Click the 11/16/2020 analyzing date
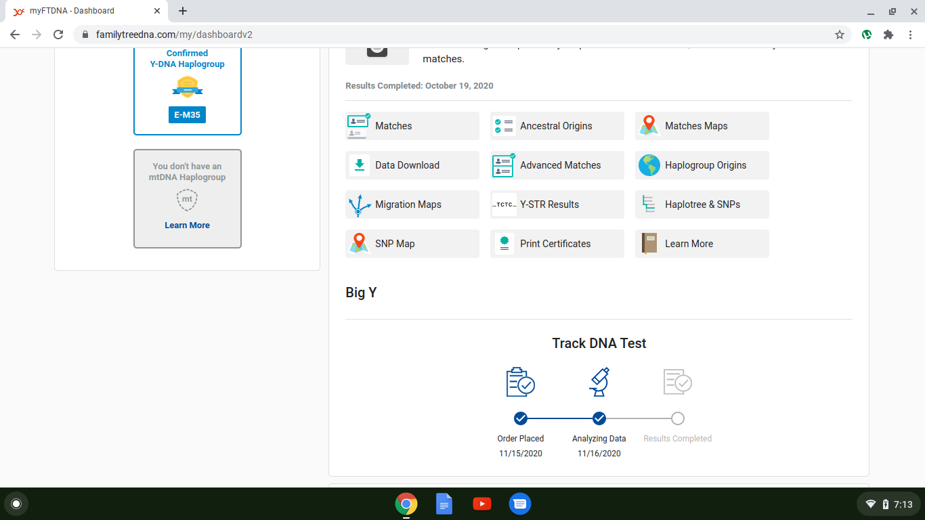This screenshot has width=925, height=520. (599, 454)
